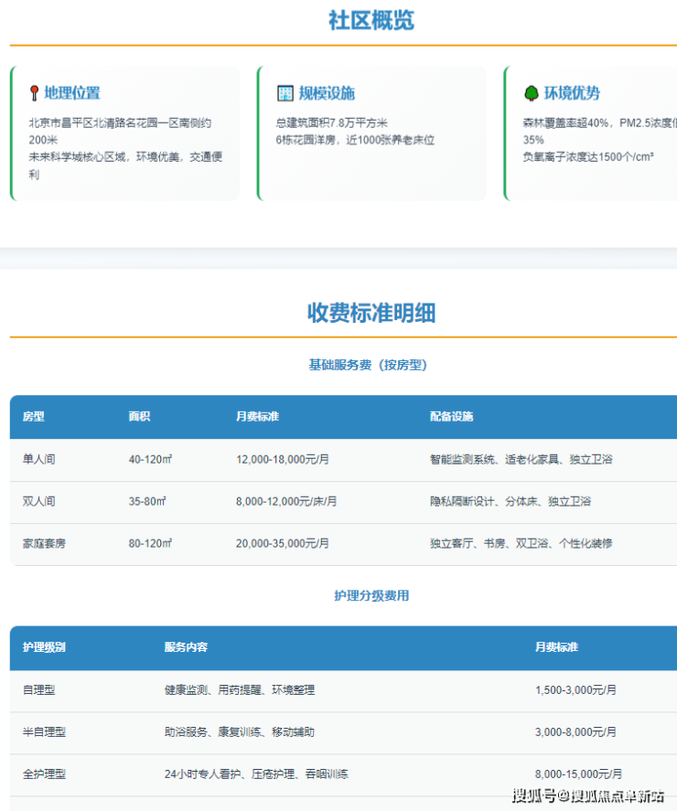677x811 pixels.
Task: Click the 配备设施 column header
Action: coord(451,417)
